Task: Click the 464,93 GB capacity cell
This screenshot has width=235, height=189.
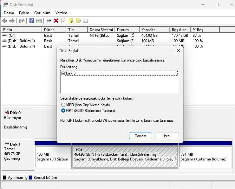Action: tap(149, 36)
